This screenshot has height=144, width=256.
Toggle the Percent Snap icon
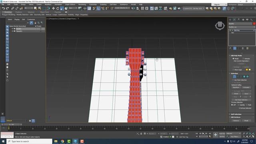103,8
